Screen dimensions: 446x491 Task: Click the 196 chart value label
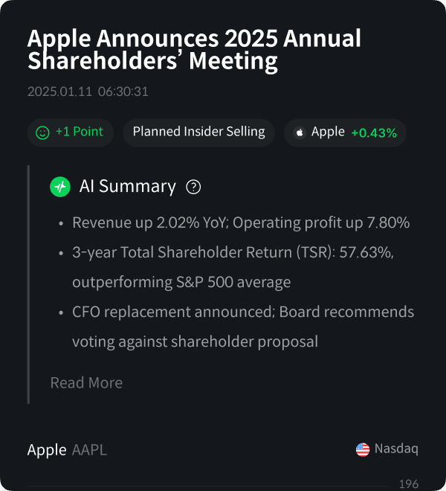click(x=409, y=484)
